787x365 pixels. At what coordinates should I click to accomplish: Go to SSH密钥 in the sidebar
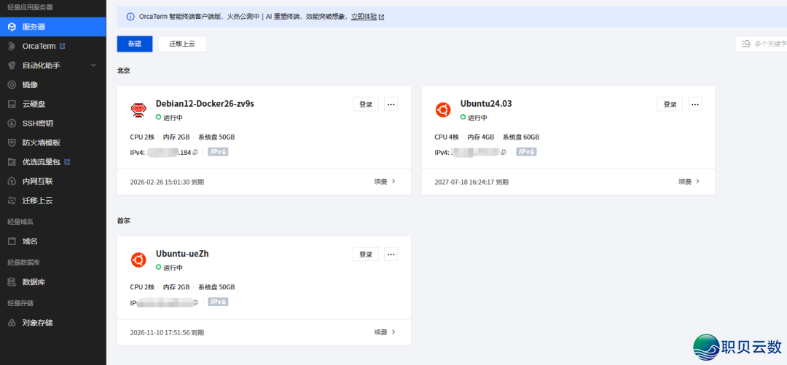pos(37,123)
